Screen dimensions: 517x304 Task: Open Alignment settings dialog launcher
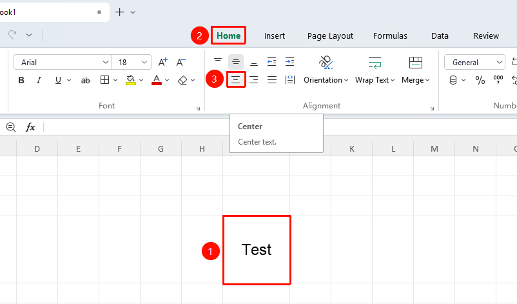[432, 108]
